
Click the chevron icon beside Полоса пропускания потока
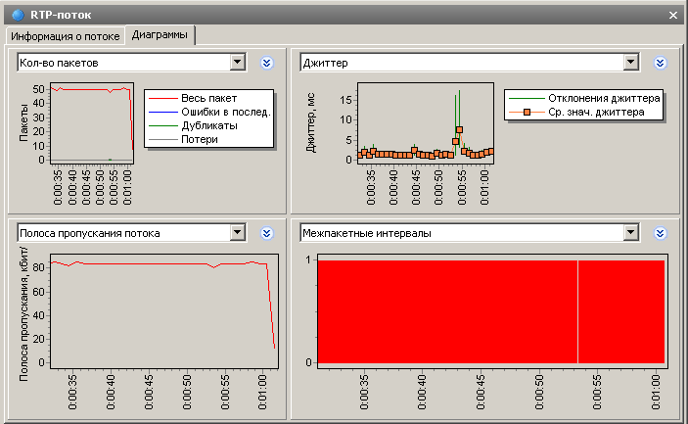[267, 233]
